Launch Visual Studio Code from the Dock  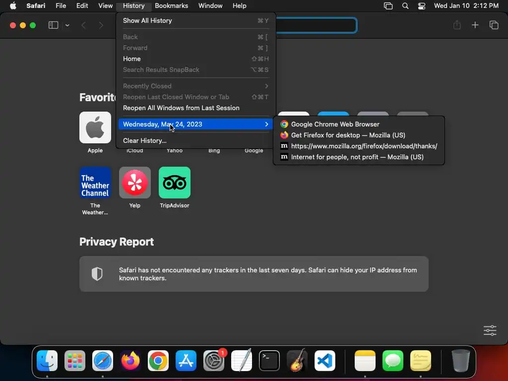pyautogui.click(x=324, y=361)
